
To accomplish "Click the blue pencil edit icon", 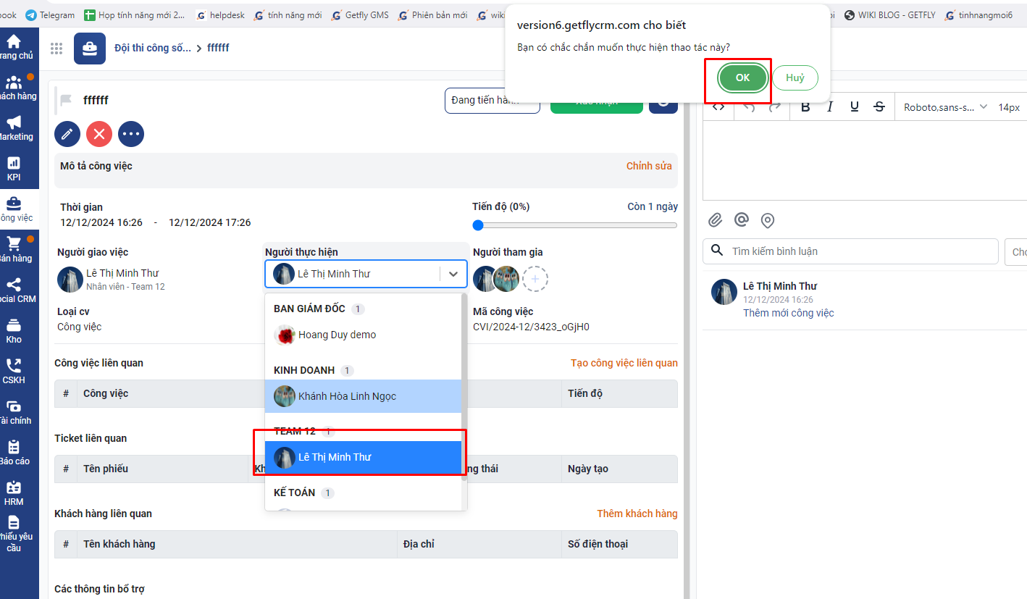I will coord(67,134).
